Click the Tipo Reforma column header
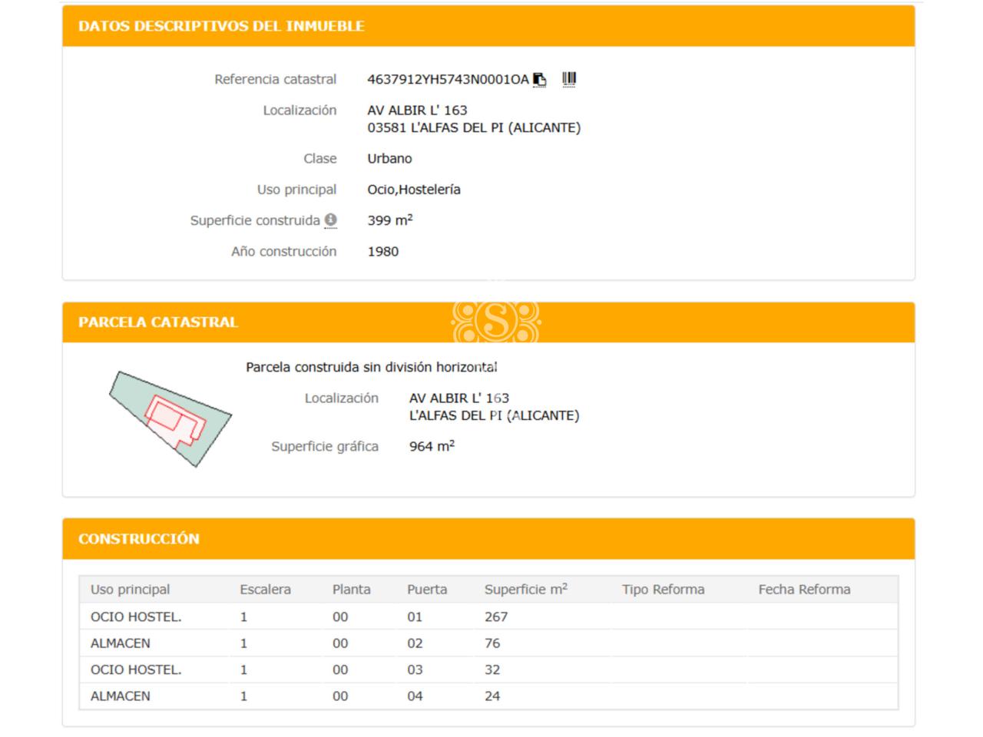The height and width of the screenshot is (737, 983). point(663,590)
